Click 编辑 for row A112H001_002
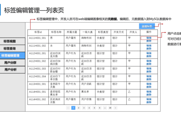The height and width of the screenshot is (114, 181). (149, 61)
